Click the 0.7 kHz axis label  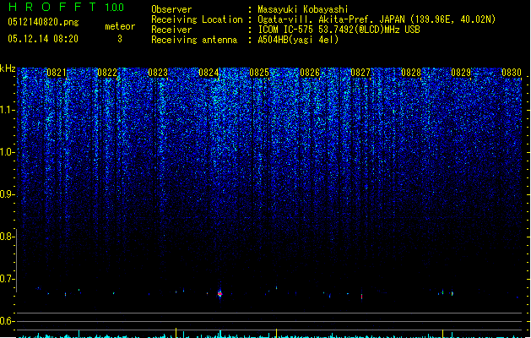tap(7, 279)
